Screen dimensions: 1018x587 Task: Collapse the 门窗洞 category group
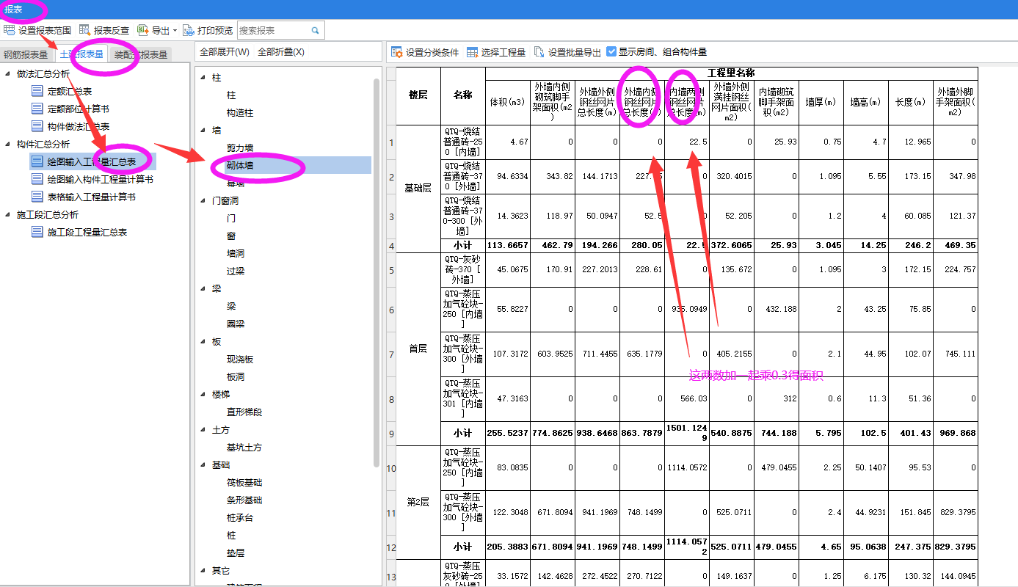click(x=204, y=201)
